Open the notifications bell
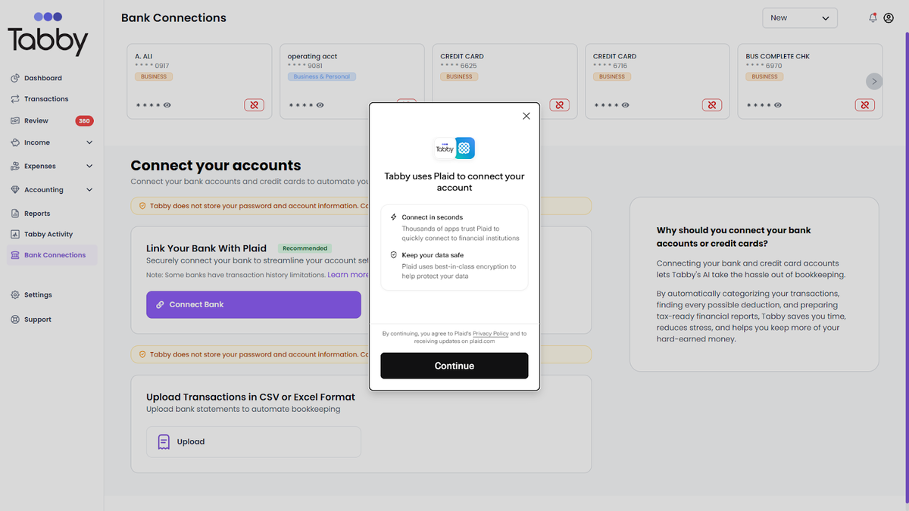This screenshot has width=909, height=511. 872,17
